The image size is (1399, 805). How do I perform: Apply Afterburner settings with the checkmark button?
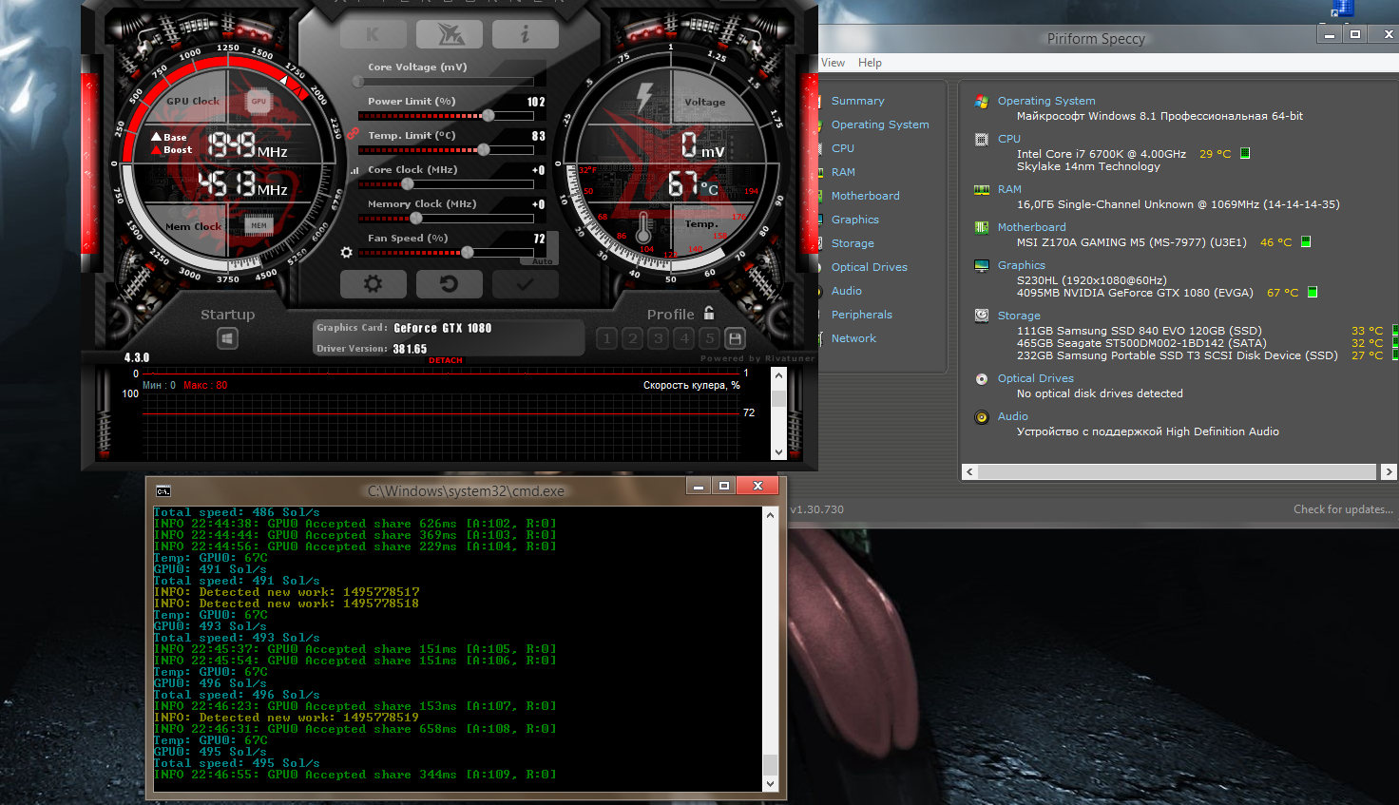click(526, 284)
